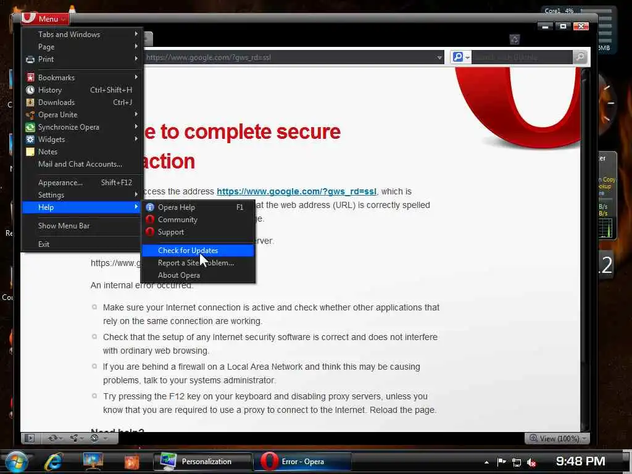
Task: Open the View (100%) zoom dropdown
Action: point(557,438)
